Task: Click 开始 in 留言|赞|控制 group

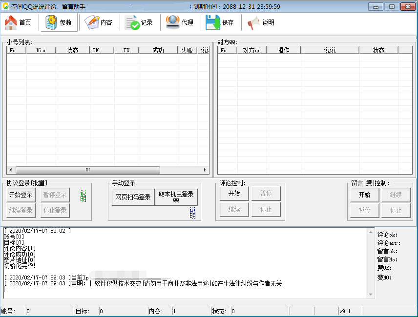Action: tap(364, 195)
